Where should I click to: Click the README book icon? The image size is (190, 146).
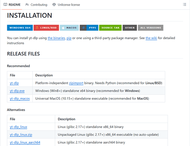point(5,5)
